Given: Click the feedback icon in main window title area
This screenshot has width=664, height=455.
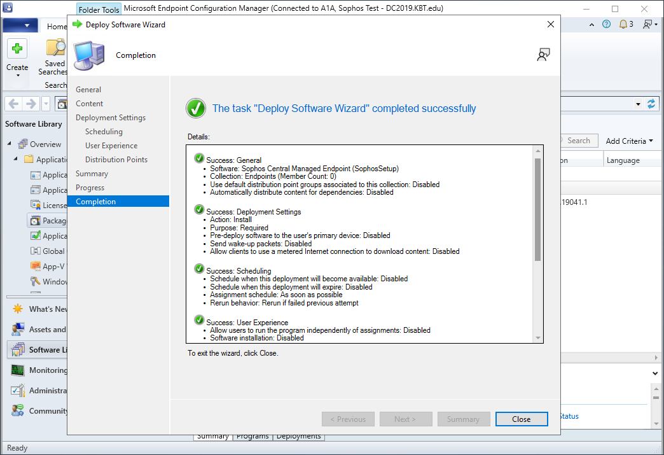Looking at the screenshot, I should pos(647,24).
